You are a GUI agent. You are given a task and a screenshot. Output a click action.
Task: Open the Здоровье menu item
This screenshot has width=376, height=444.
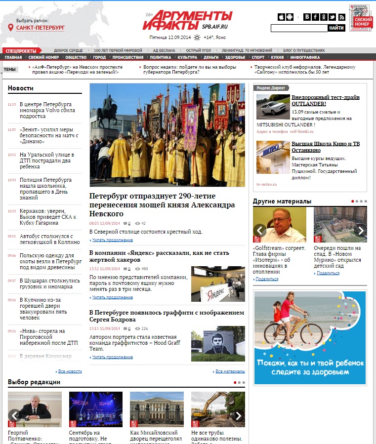[235, 57]
